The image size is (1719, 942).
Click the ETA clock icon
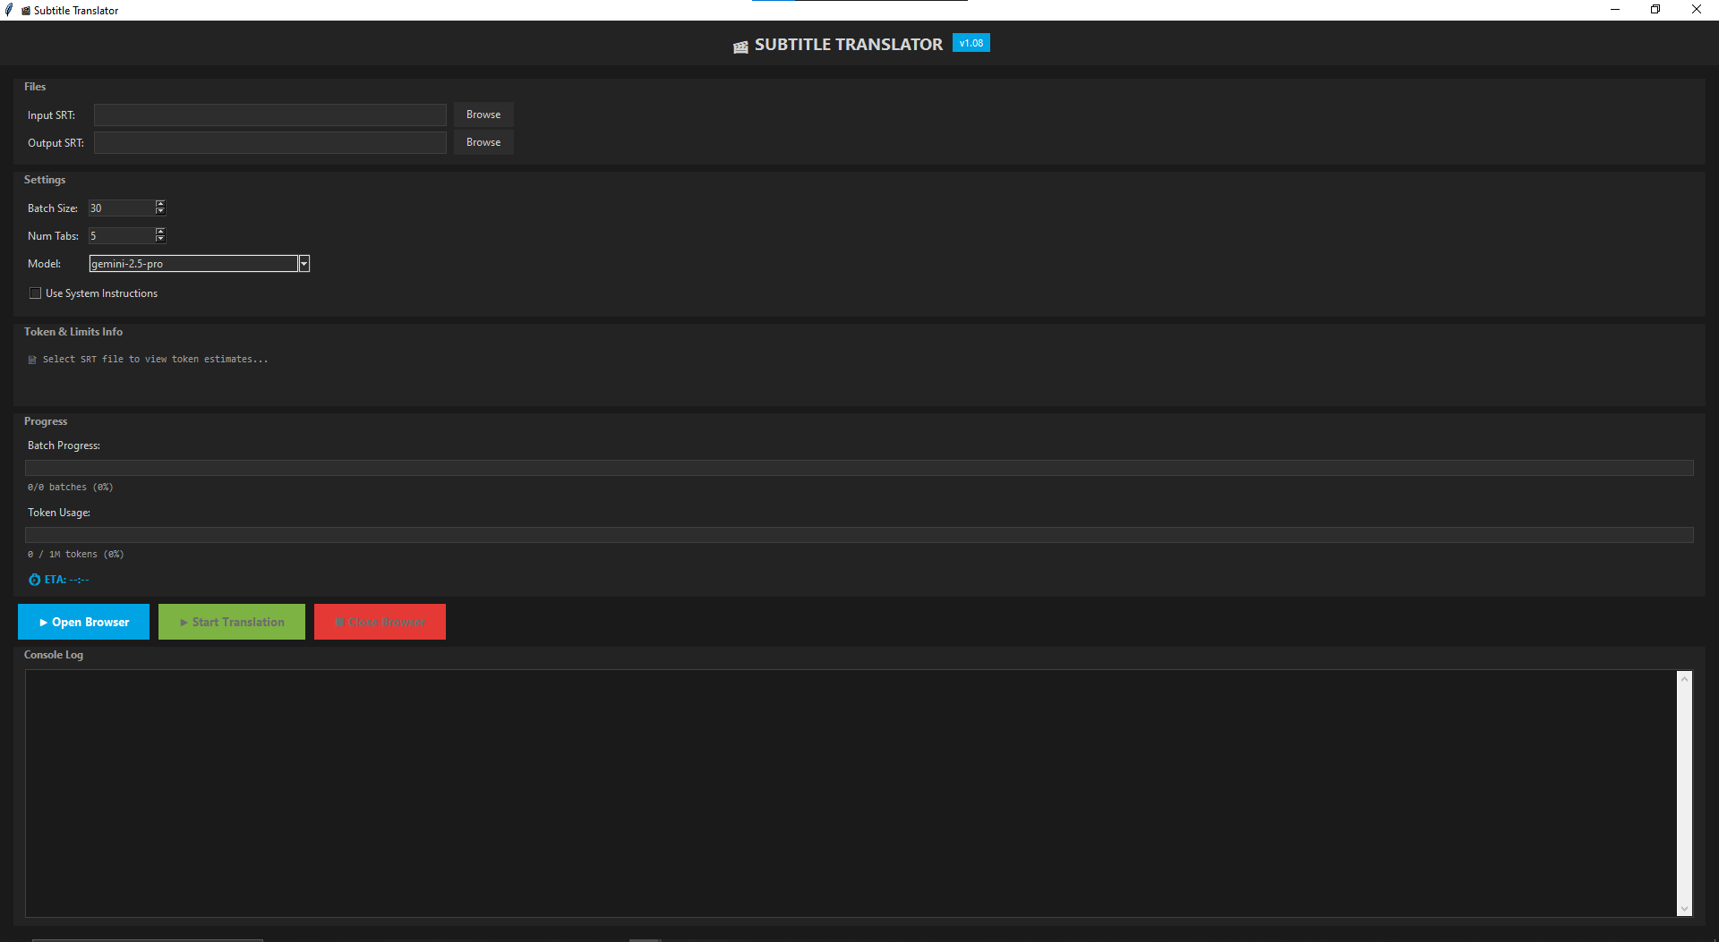(x=34, y=580)
